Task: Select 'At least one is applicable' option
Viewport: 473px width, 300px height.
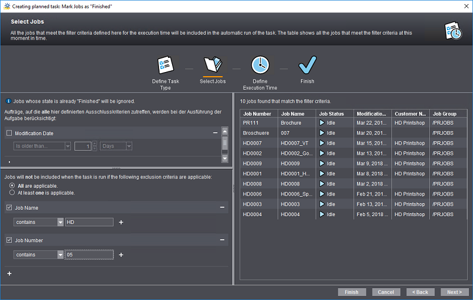Action: tap(12, 193)
